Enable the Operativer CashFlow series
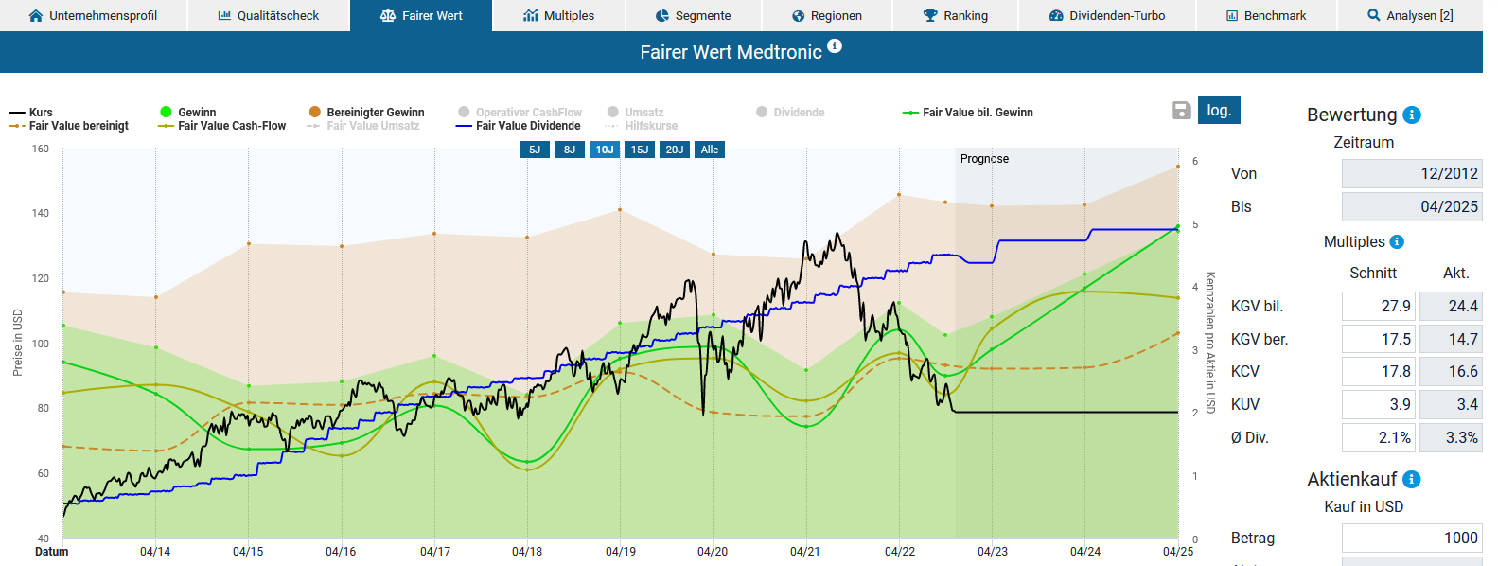Screen dimensions: 1498x566 click(520, 112)
